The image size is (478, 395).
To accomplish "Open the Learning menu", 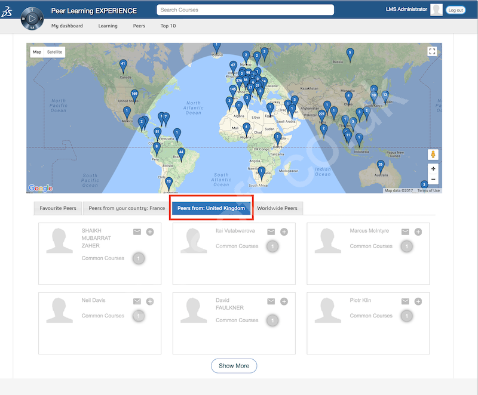I will (108, 26).
